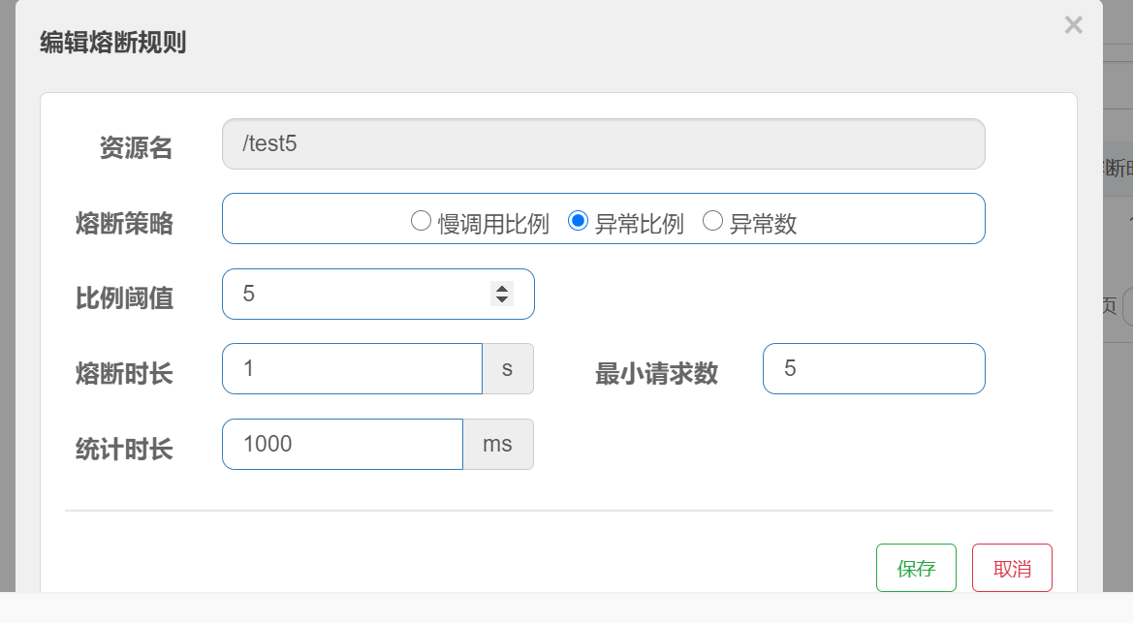The image size is (1133, 623).
Task: Click the 统计时长 input field
Action: [x=342, y=444]
